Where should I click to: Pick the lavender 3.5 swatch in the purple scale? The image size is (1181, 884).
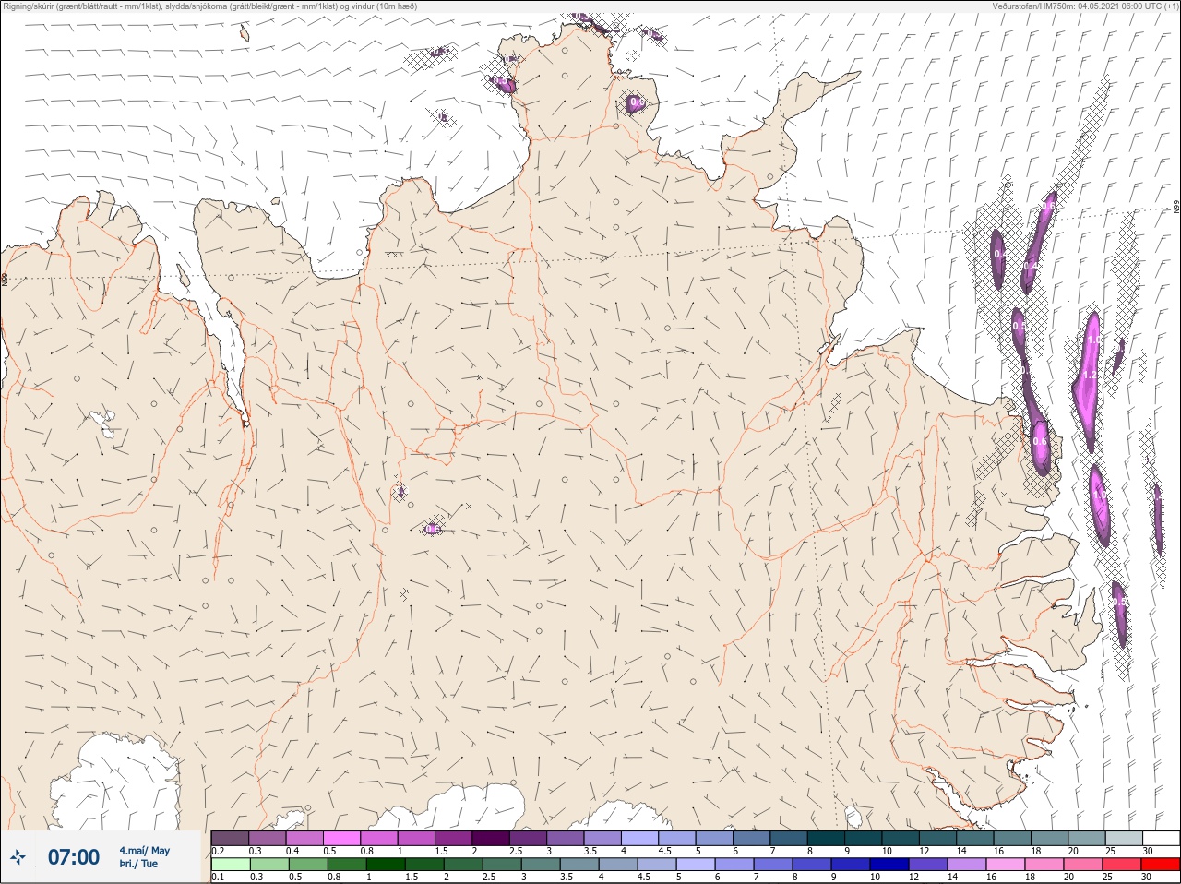pos(603,838)
